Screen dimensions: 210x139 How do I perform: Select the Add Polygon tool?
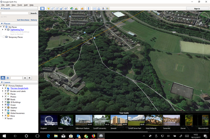53,8
